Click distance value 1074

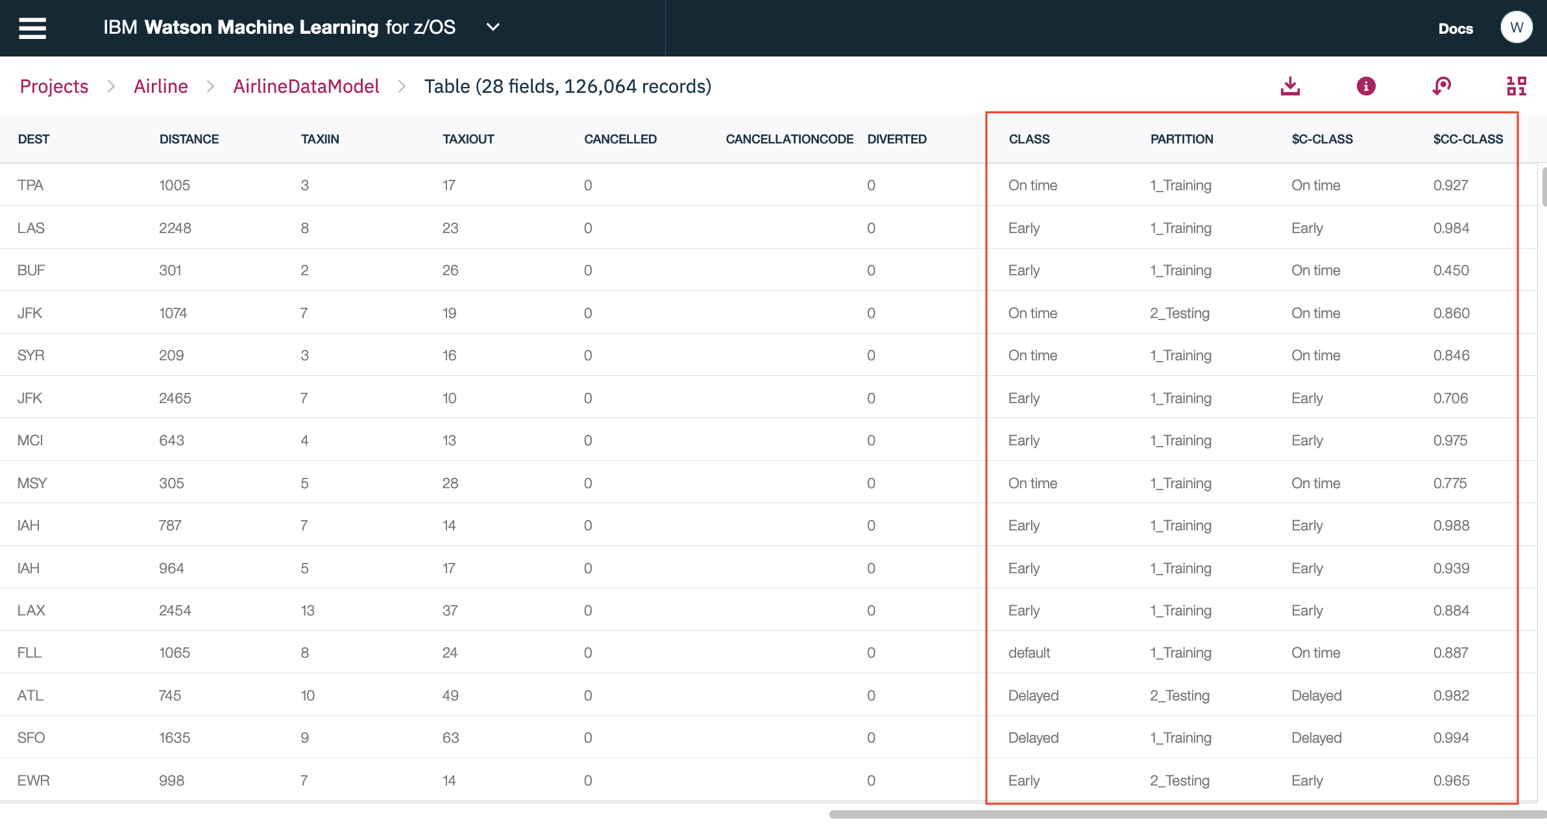pos(173,313)
